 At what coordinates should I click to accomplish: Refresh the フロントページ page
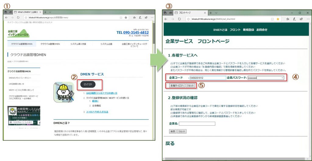coord(179,19)
